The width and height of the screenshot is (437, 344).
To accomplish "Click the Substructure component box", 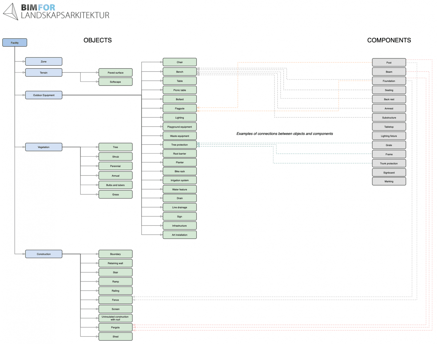I will coord(389,118).
